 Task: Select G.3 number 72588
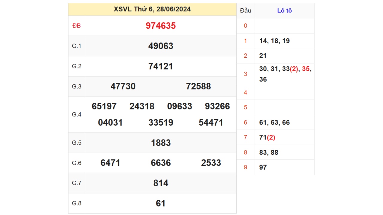(x=198, y=86)
